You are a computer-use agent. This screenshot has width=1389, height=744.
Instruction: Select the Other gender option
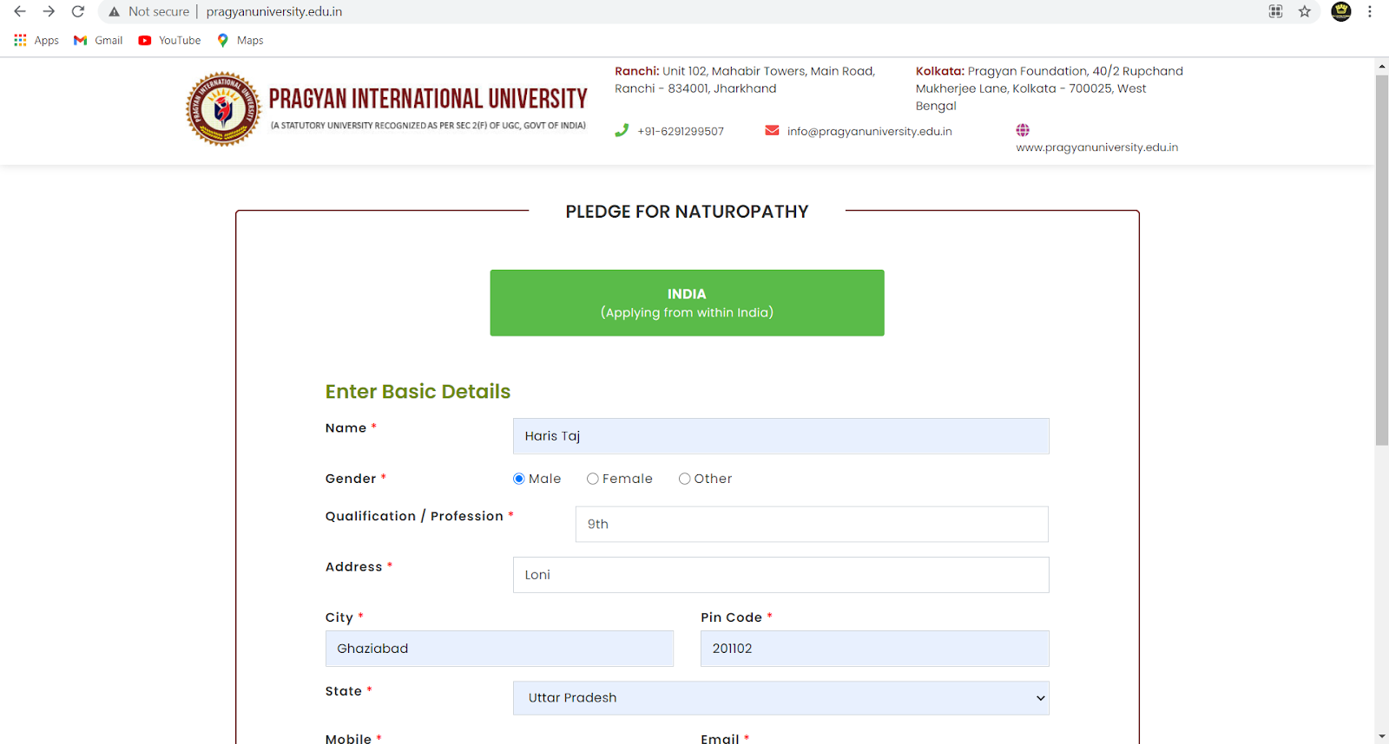coord(685,479)
